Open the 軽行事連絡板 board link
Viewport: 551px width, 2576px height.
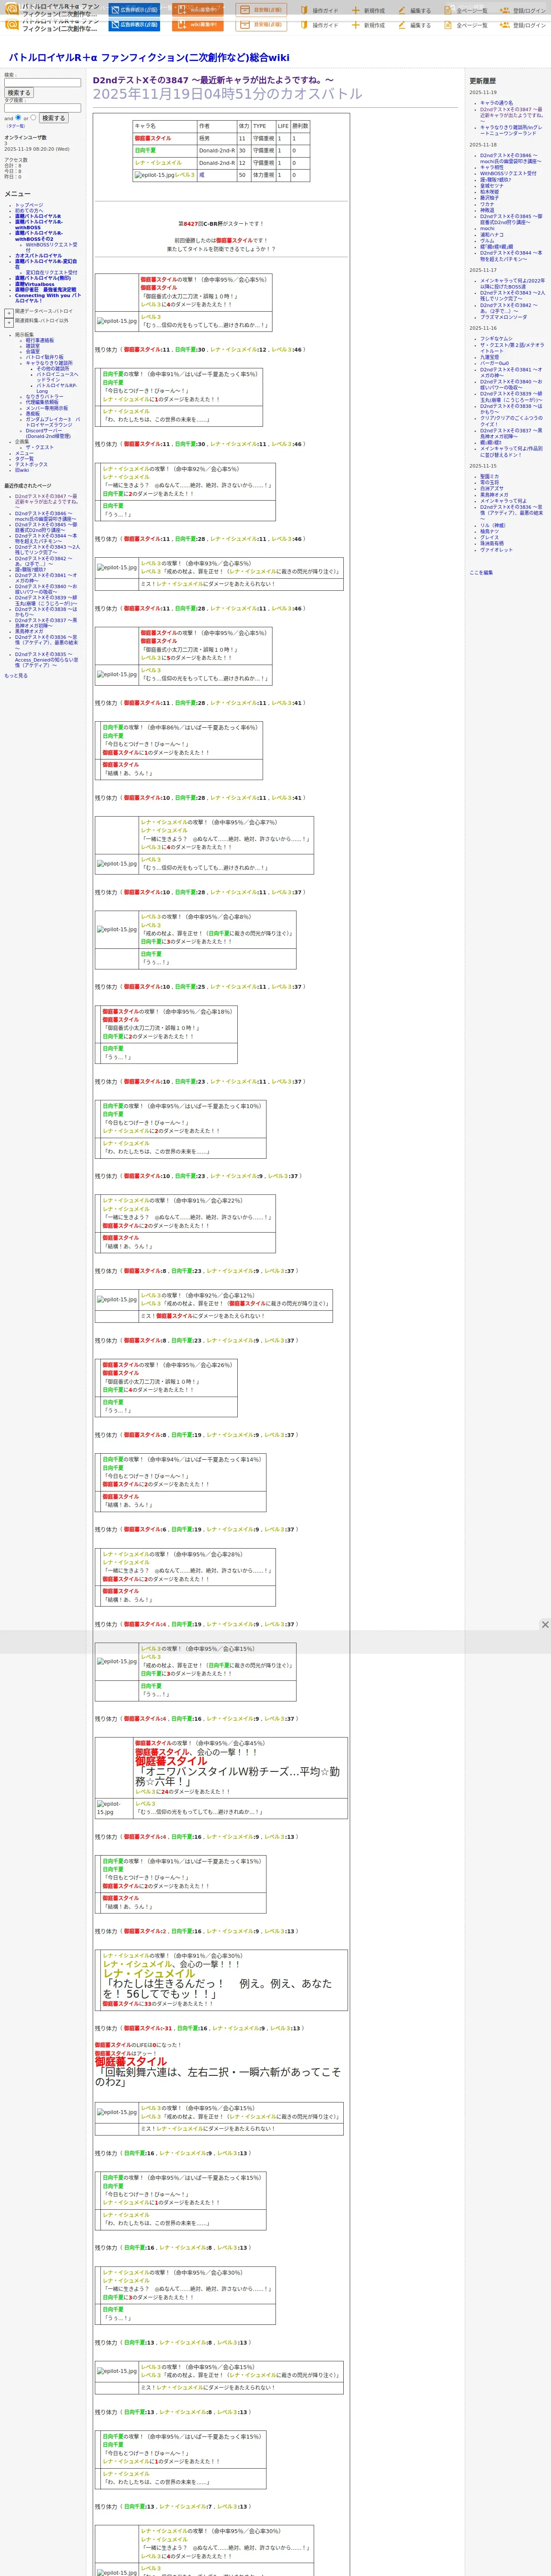[x=40, y=340]
